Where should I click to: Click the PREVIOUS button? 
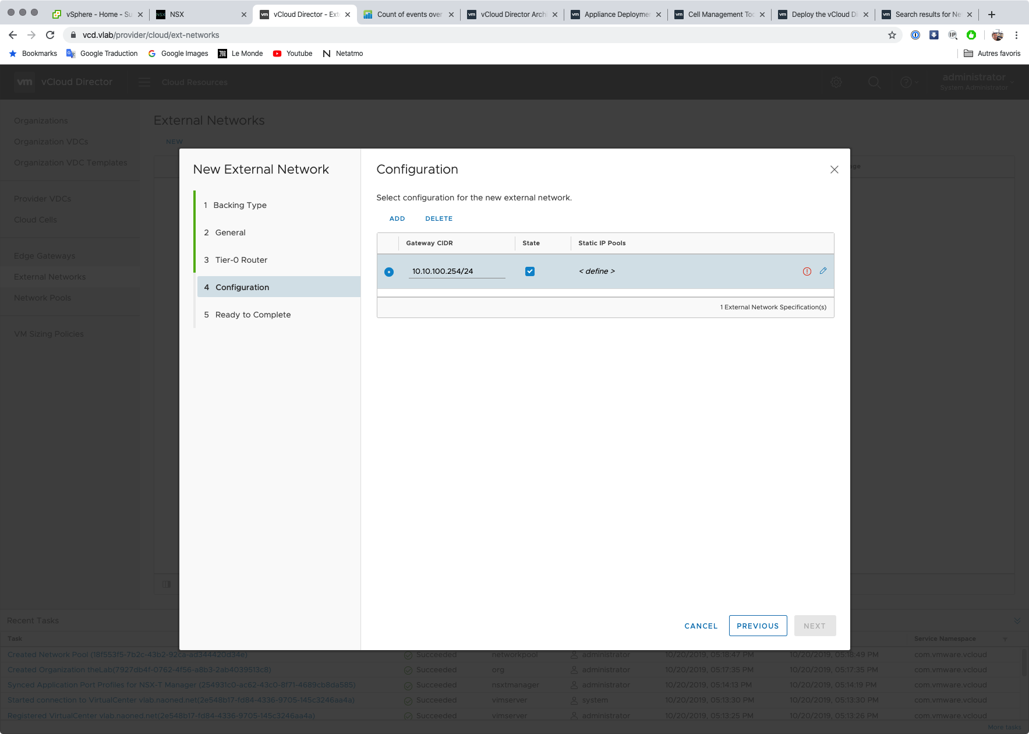757,626
